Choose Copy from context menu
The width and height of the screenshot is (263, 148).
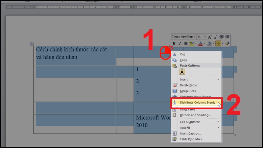pyautogui.click(x=197, y=60)
